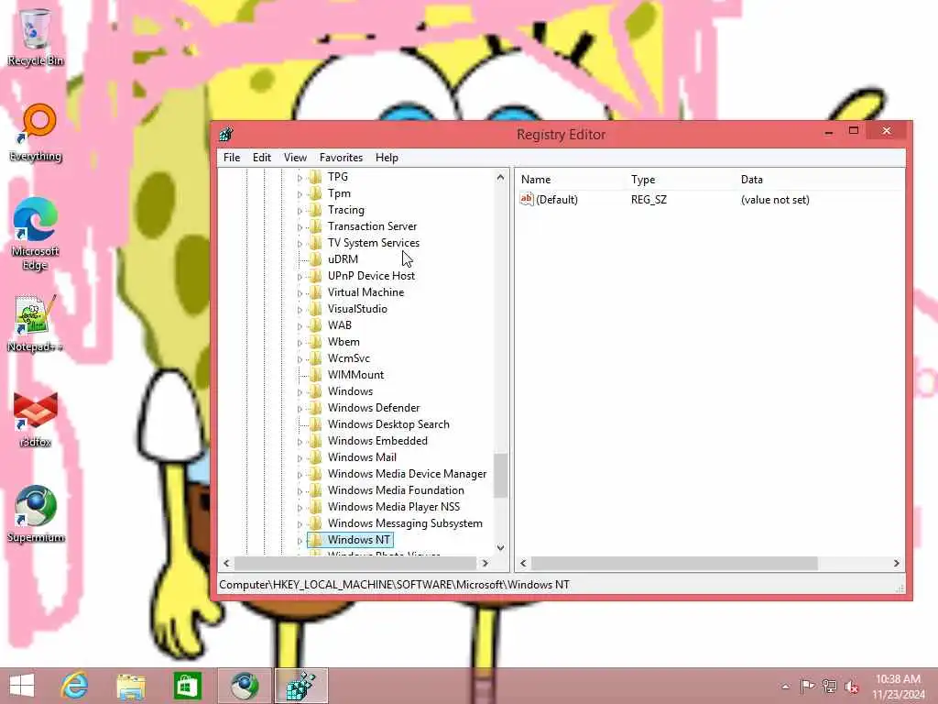This screenshot has width=938, height=704.
Task: Expand the Wbem key
Action: pos(300,343)
